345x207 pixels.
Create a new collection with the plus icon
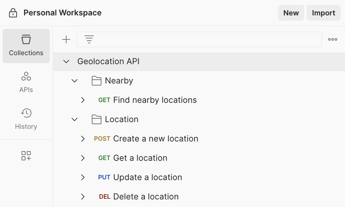coord(66,39)
